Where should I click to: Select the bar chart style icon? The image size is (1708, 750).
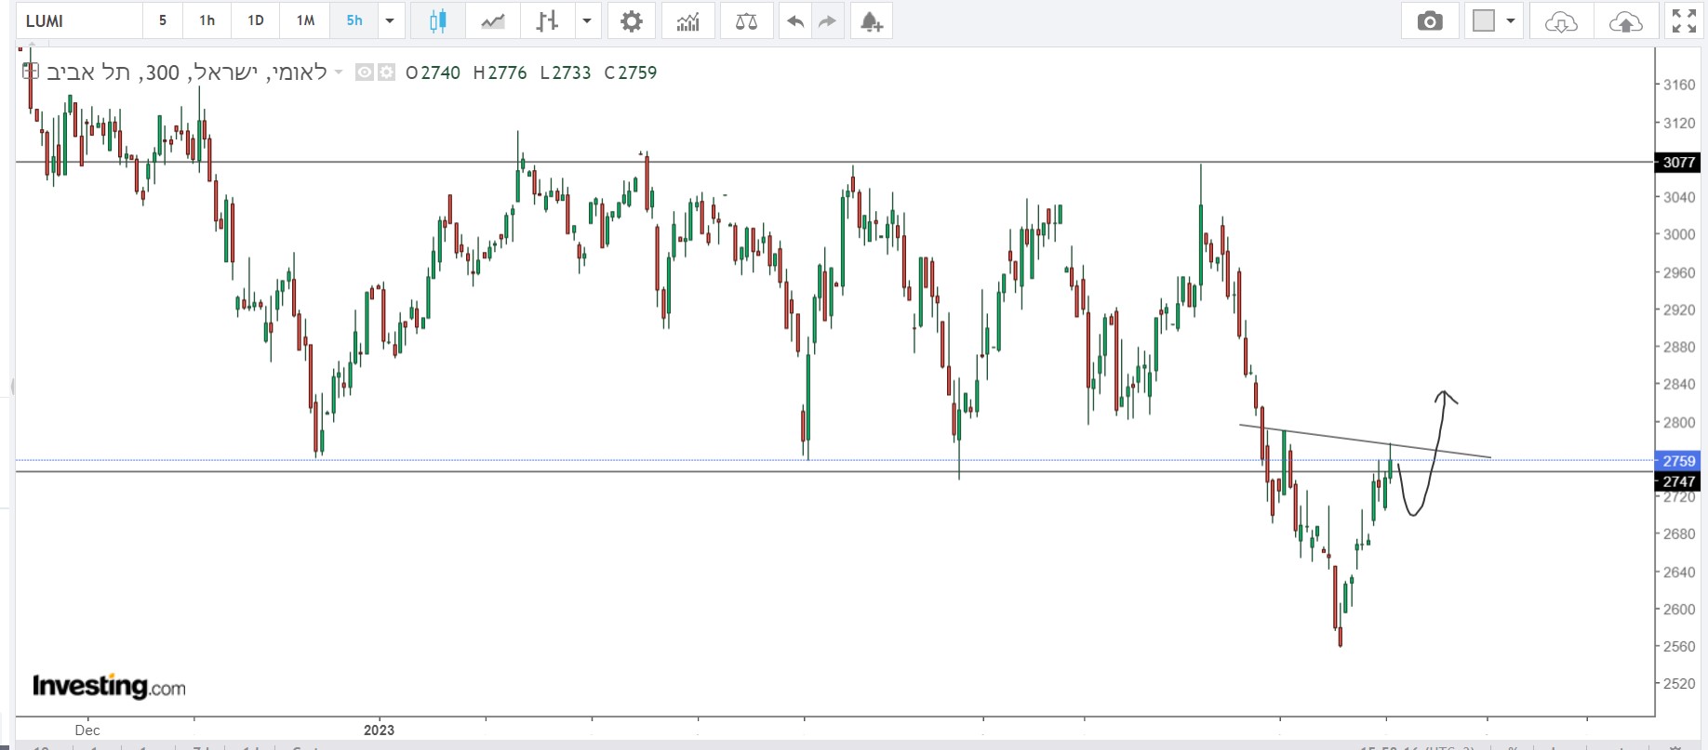pyautogui.click(x=547, y=20)
